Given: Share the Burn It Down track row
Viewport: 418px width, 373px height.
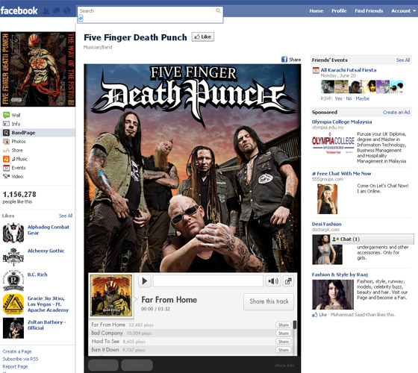Looking at the screenshot, I should click(284, 350).
